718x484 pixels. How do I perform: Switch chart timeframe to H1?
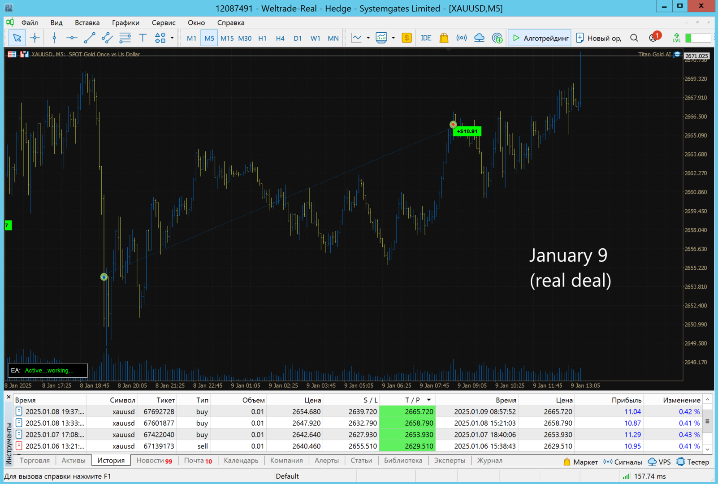click(x=262, y=38)
